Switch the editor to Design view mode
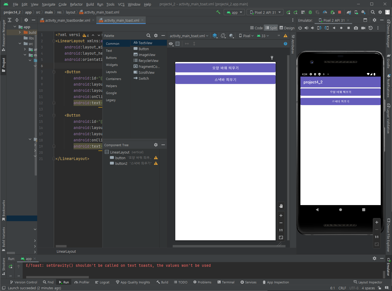Image resolution: width=392 pixels, height=291 pixels. coord(287,28)
